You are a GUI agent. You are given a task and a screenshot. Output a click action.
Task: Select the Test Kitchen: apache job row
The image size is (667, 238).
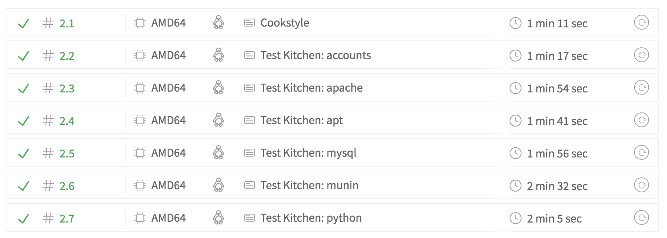point(311,88)
